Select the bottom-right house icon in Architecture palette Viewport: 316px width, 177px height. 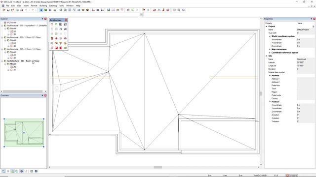point(65,48)
